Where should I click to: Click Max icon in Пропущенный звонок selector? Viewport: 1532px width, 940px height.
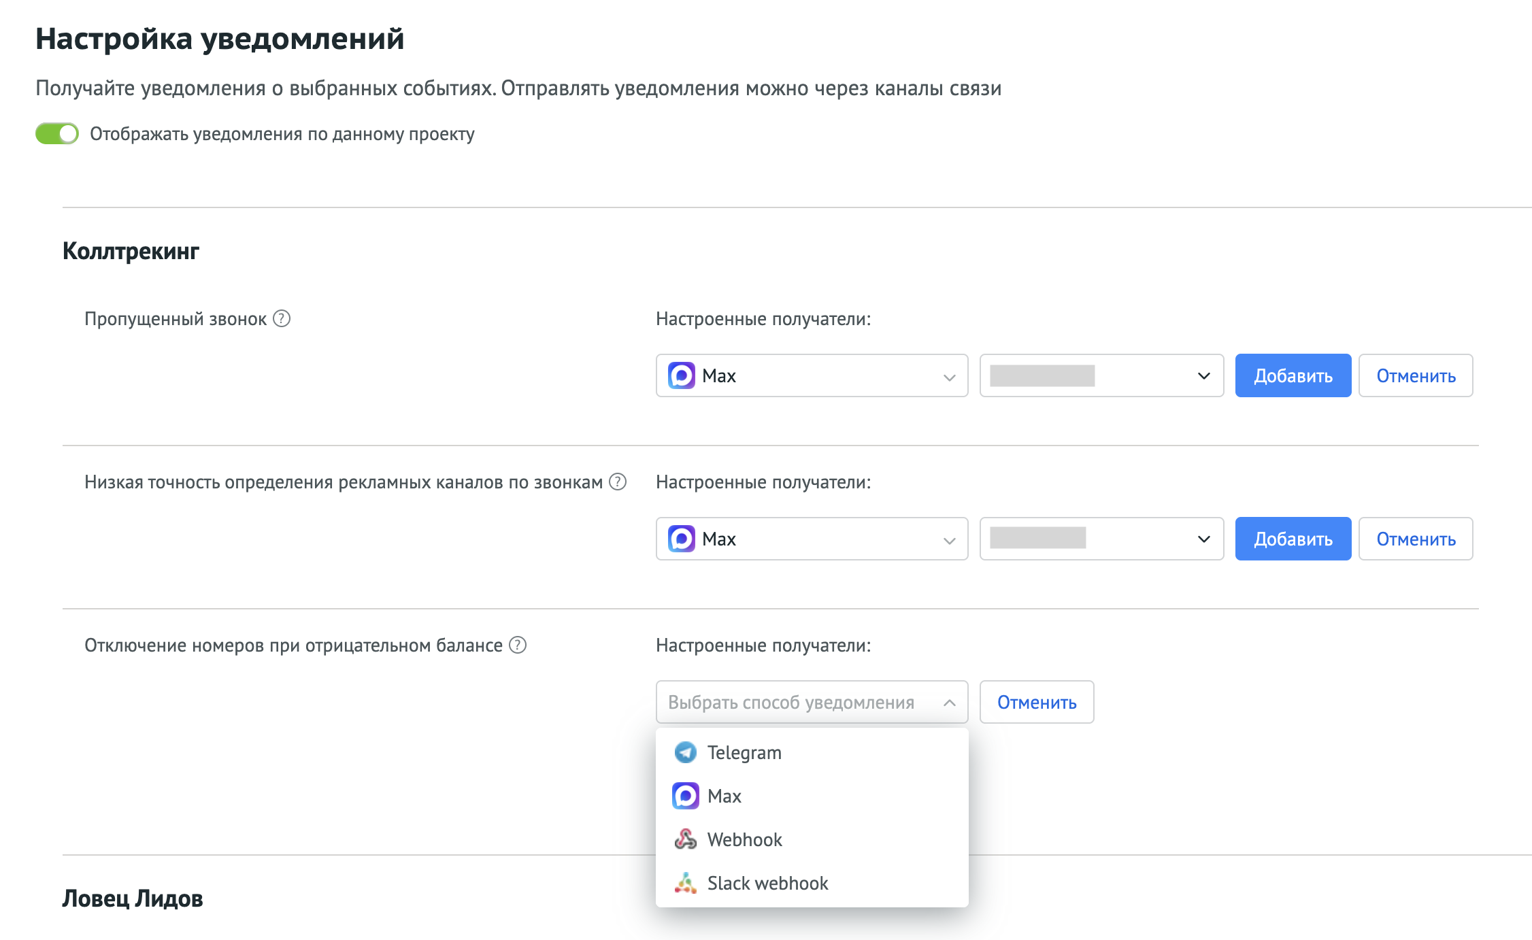pos(681,375)
